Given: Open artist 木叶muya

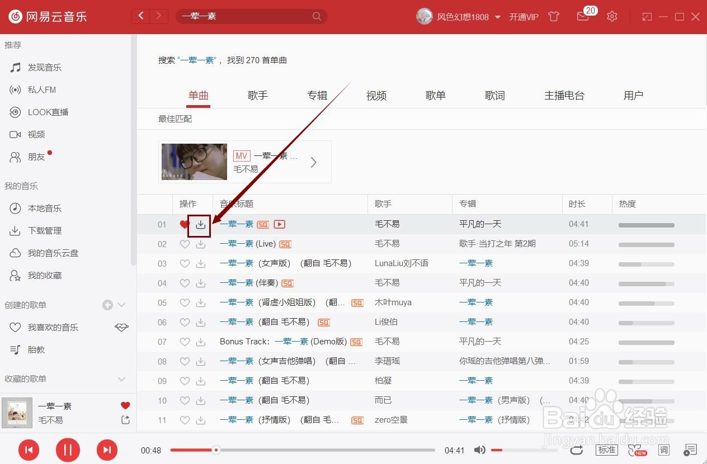Looking at the screenshot, I should tap(393, 302).
